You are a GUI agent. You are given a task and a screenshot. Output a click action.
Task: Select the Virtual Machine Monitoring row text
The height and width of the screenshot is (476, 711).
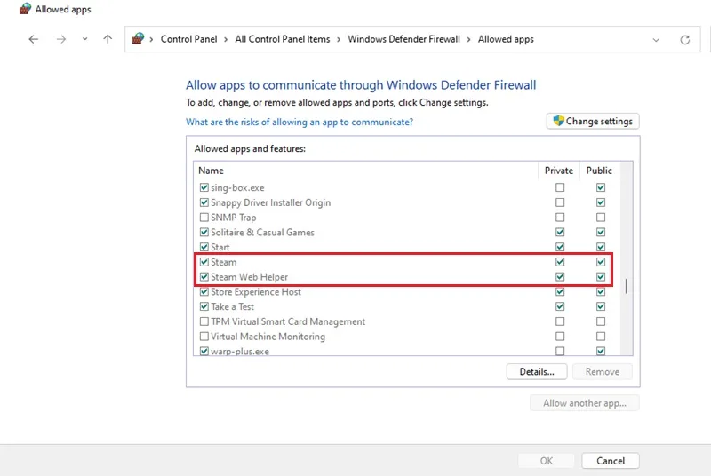[268, 337]
